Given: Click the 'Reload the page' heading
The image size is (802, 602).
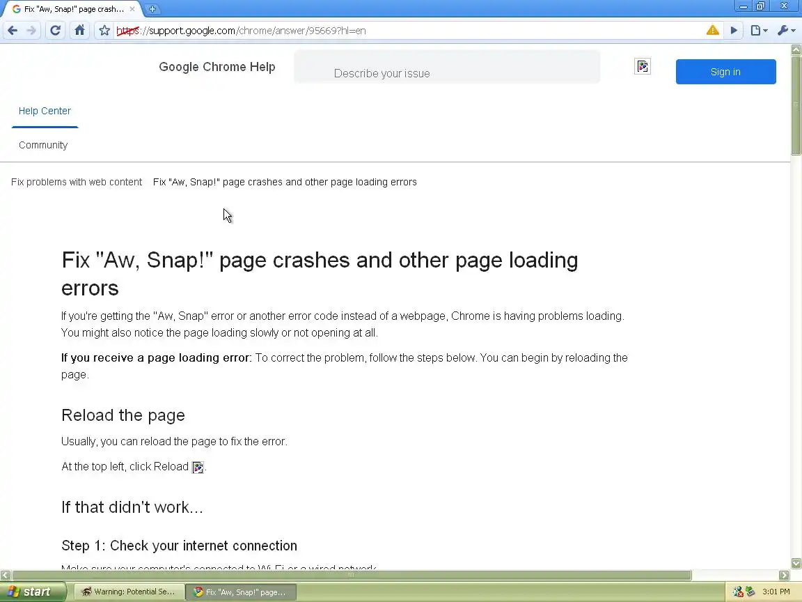Looking at the screenshot, I should 123,415.
